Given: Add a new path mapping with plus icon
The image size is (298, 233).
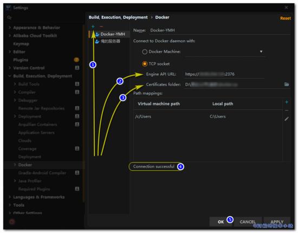Looking at the screenshot, I should pyautogui.click(x=287, y=102).
